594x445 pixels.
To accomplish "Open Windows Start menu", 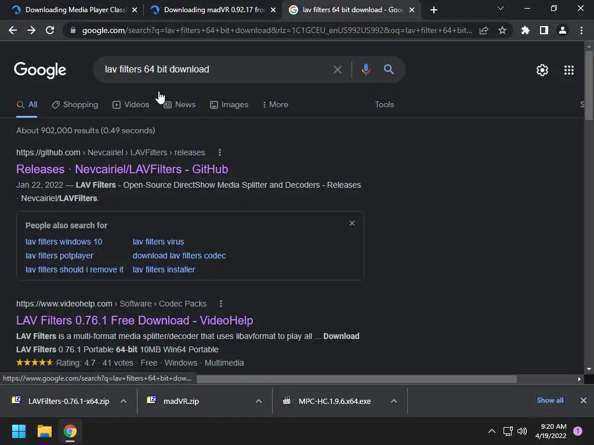I will 19,431.
